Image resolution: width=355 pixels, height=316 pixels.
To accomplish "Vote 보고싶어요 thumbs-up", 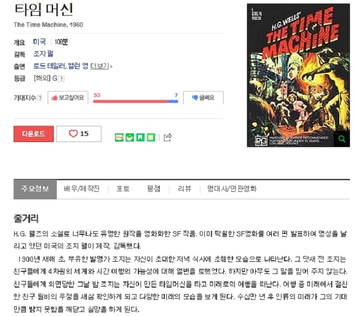I will coord(68,97).
